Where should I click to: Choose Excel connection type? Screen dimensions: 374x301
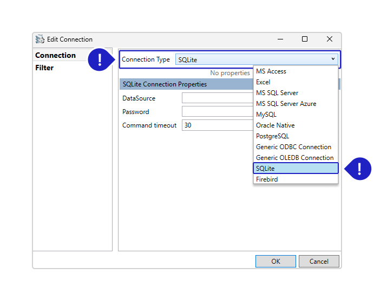click(x=263, y=82)
